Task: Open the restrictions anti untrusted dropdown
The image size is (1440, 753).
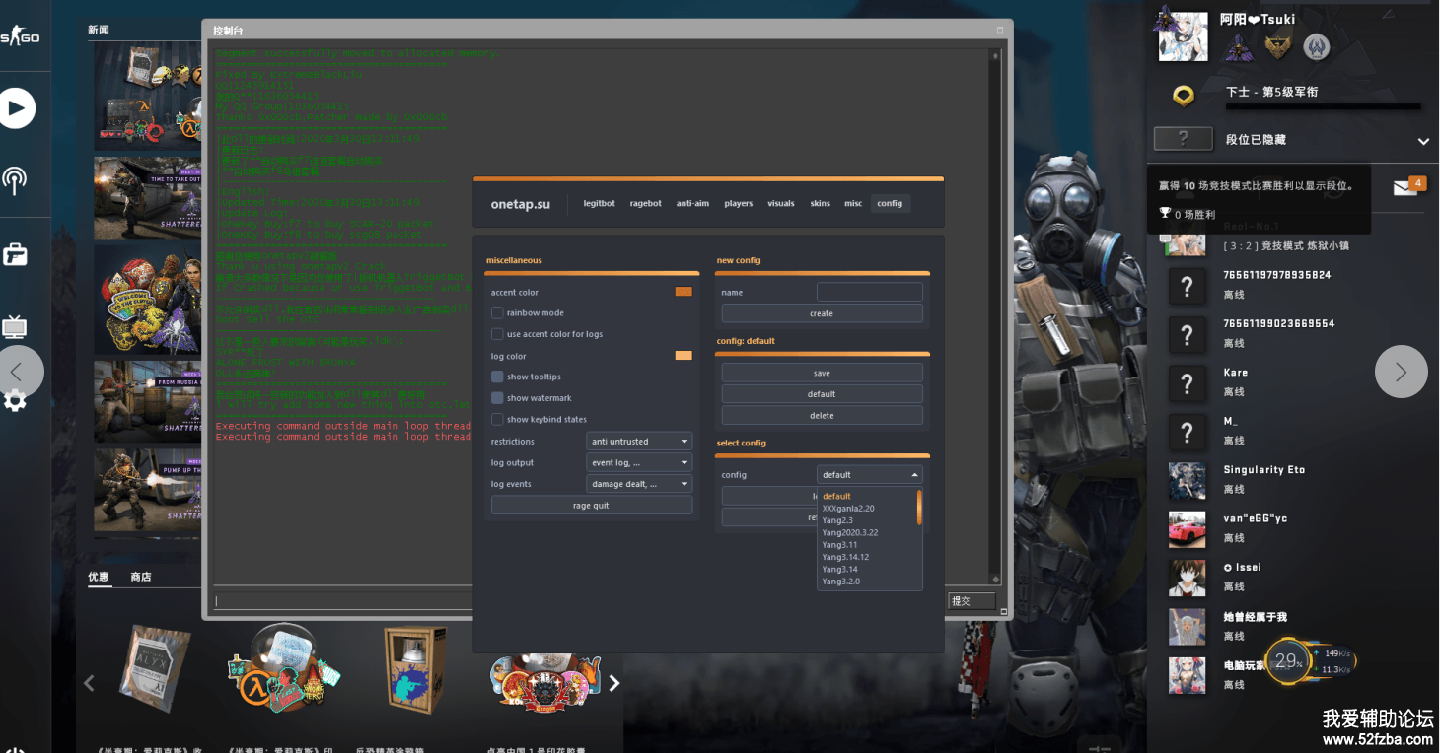Action: tap(639, 442)
